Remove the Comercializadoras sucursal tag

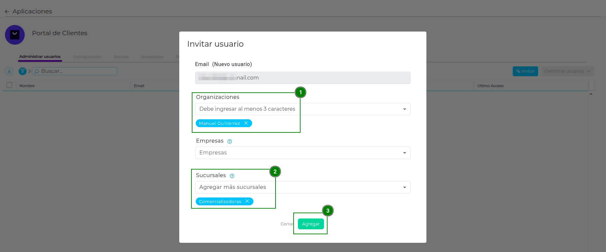pos(247,201)
